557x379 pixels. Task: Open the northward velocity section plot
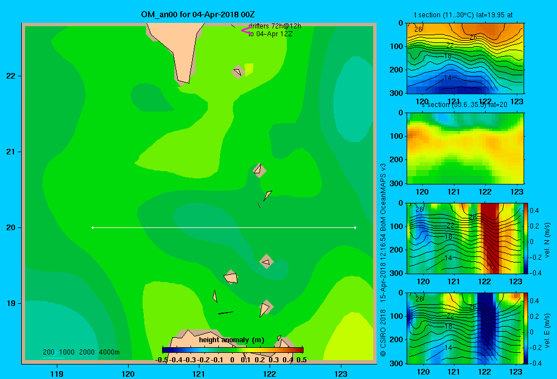click(x=465, y=238)
